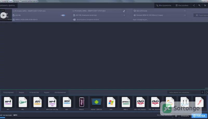This screenshot has width=208, height=119.
Task: Open the Устройства devices tab
Action: tap(34, 92)
